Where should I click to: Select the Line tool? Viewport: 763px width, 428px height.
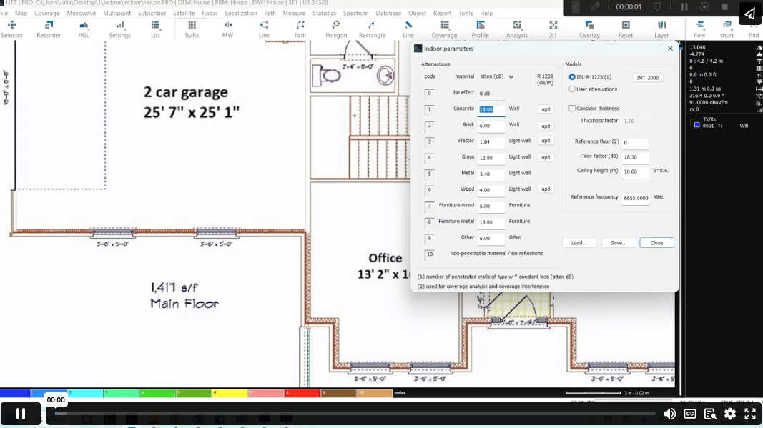coord(408,29)
